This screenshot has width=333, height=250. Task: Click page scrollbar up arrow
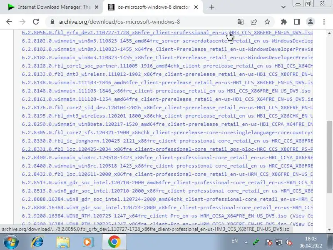pyautogui.click(x=329, y=33)
